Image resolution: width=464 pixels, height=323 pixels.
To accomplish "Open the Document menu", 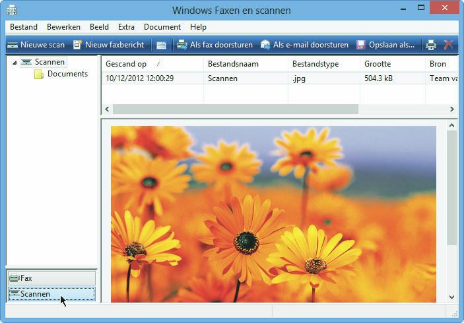I will click(162, 27).
